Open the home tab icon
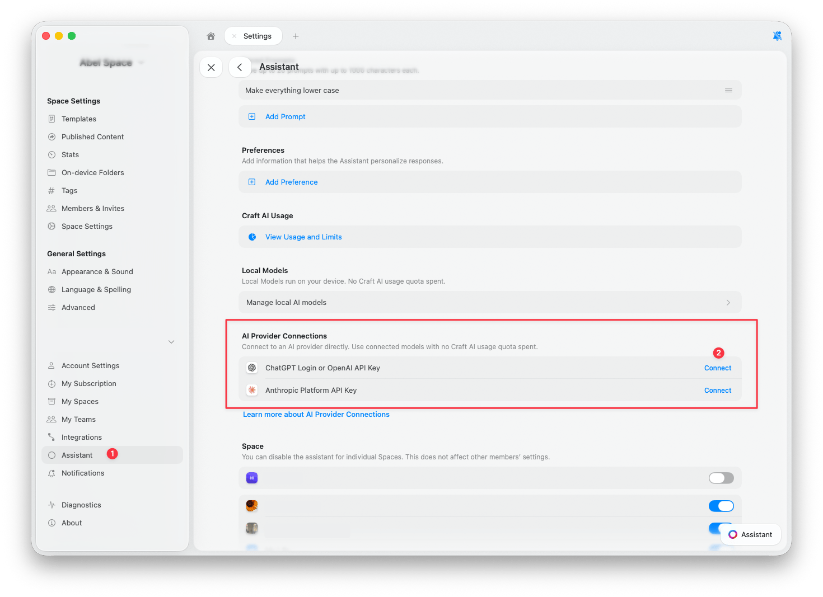The image size is (823, 597). (x=211, y=36)
